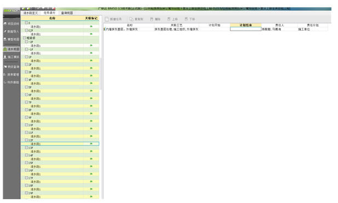Select 流水段1 under the 8F node
The height and width of the screenshot is (203, 338).
pyautogui.click(x=36, y=114)
